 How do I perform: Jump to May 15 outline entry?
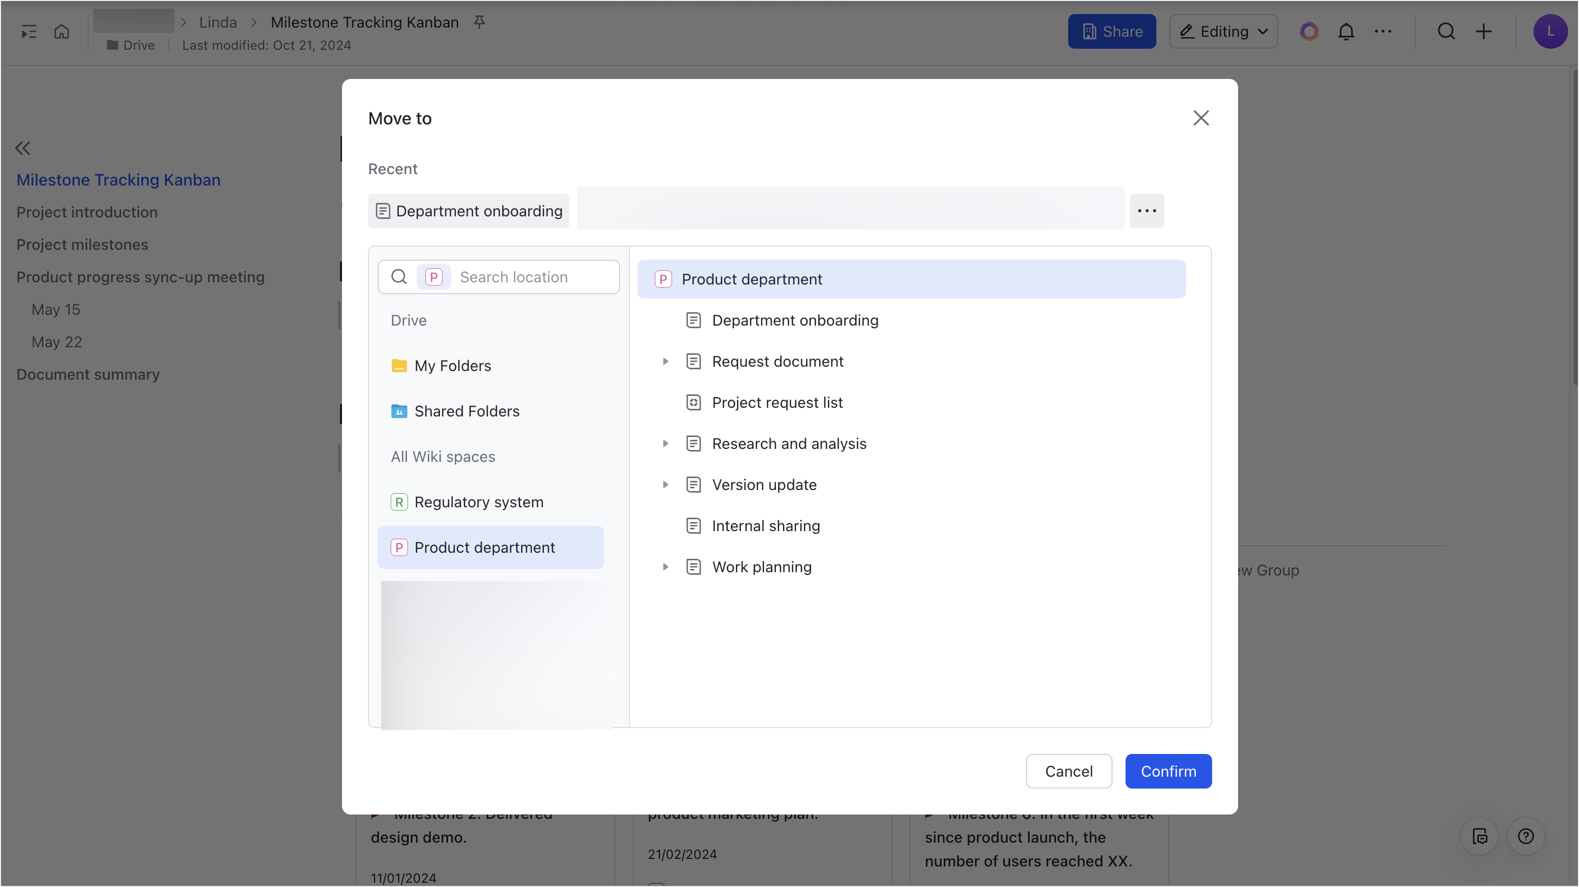(x=56, y=310)
